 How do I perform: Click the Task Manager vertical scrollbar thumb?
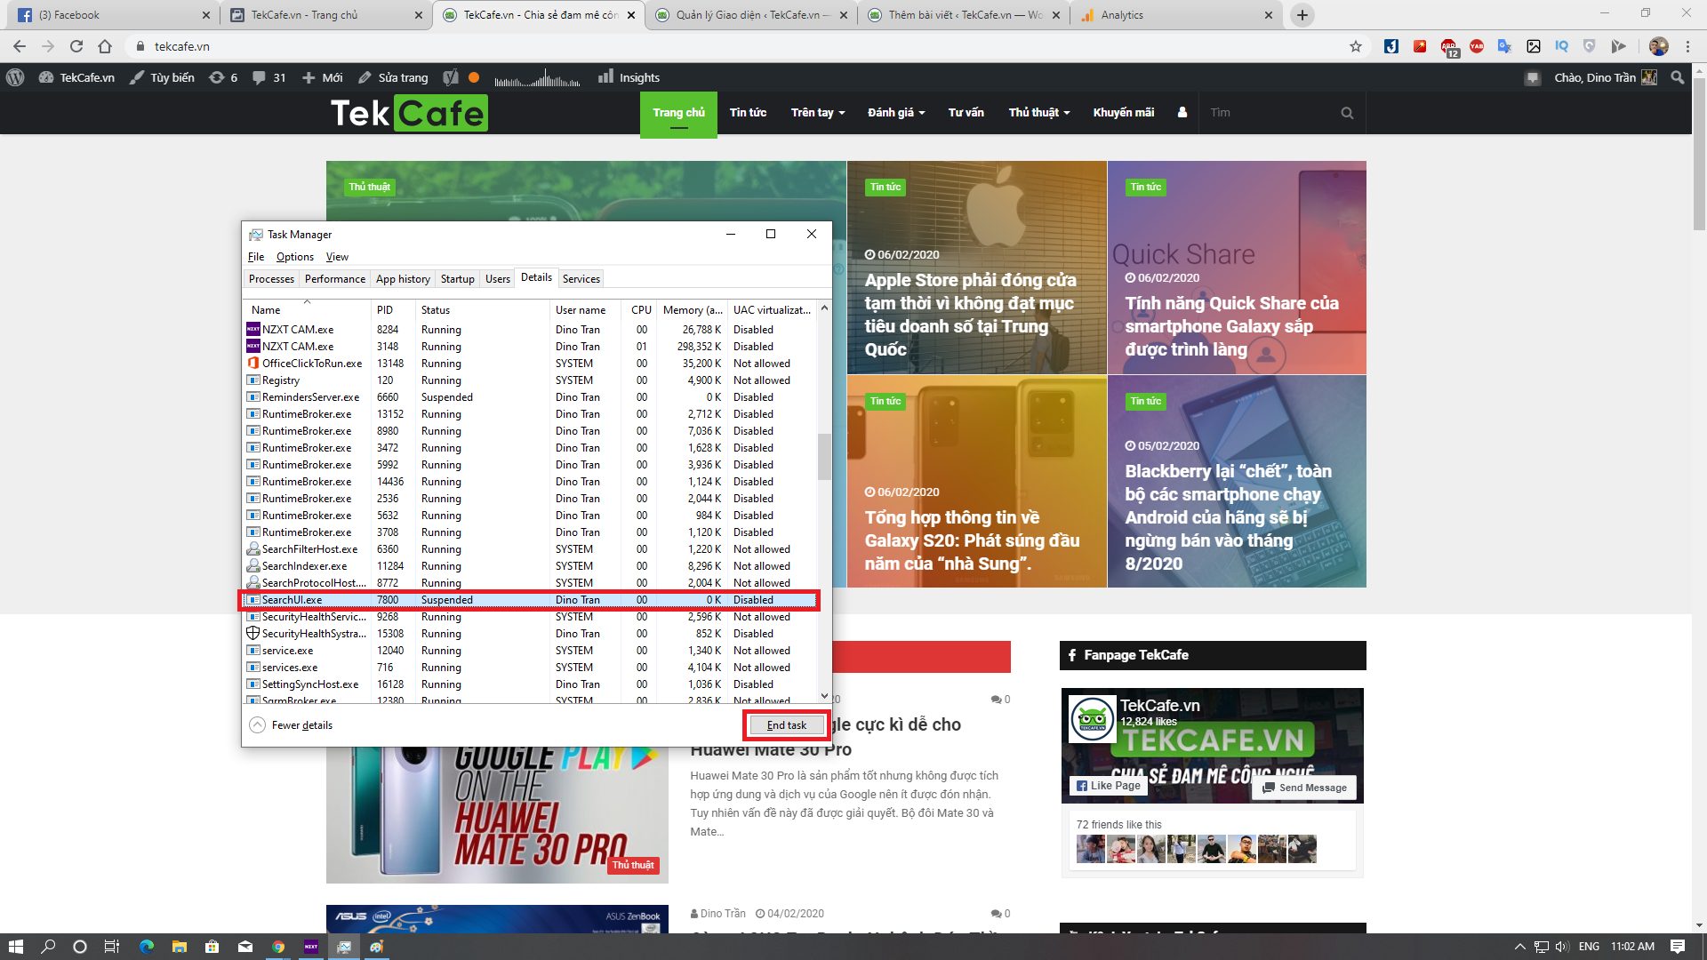[x=824, y=456]
